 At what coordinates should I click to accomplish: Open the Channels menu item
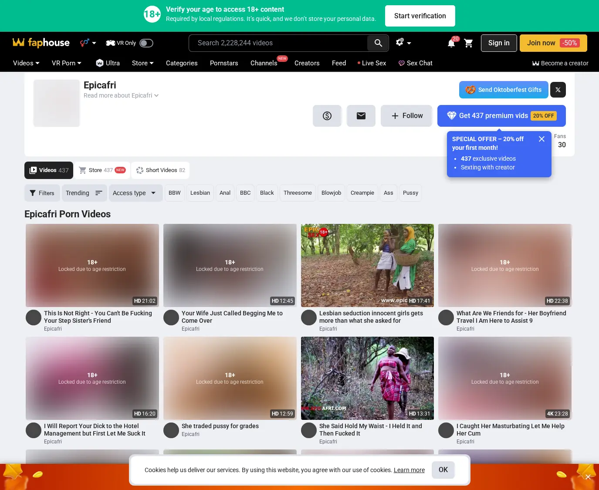pyautogui.click(x=264, y=63)
